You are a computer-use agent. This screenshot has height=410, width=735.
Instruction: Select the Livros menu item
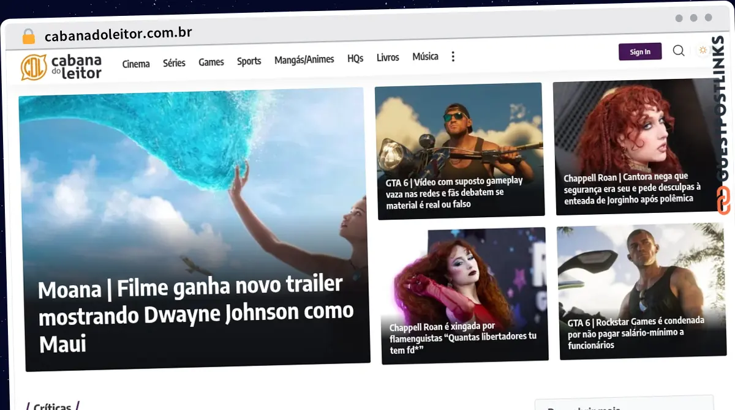[x=388, y=58]
